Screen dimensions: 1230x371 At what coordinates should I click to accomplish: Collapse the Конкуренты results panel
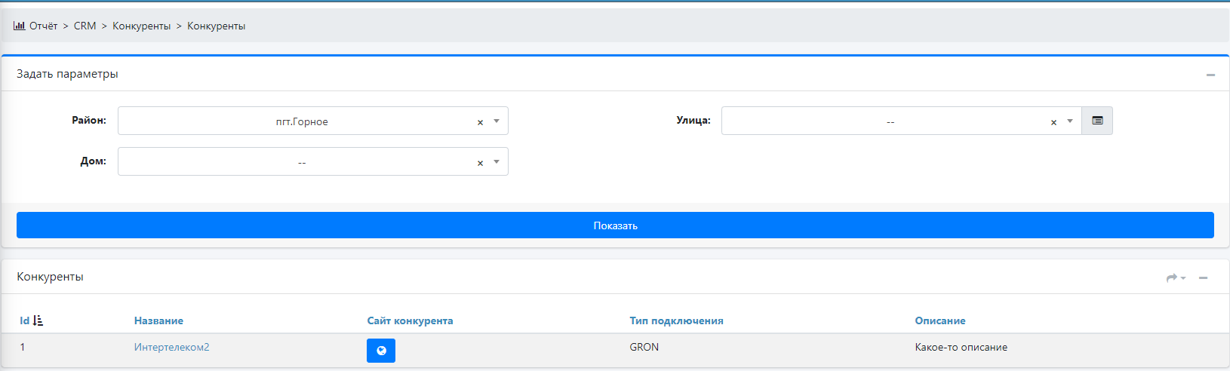pyautogui.click(x=1203, y=277)
